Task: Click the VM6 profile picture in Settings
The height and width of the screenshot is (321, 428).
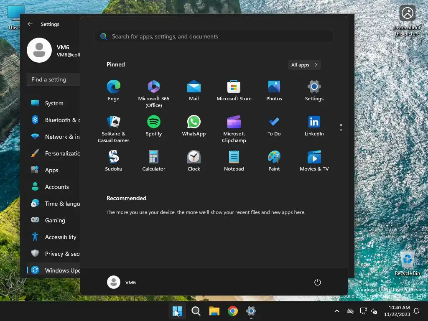Action: pyautogui.click(x=39, y=50)
